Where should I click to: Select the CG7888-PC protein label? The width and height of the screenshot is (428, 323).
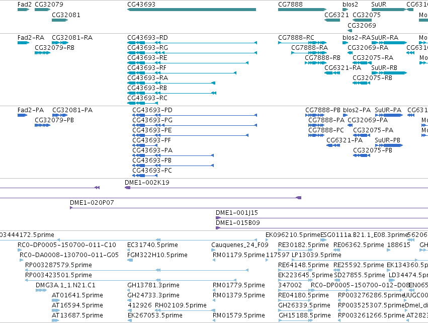coord(326,130)
